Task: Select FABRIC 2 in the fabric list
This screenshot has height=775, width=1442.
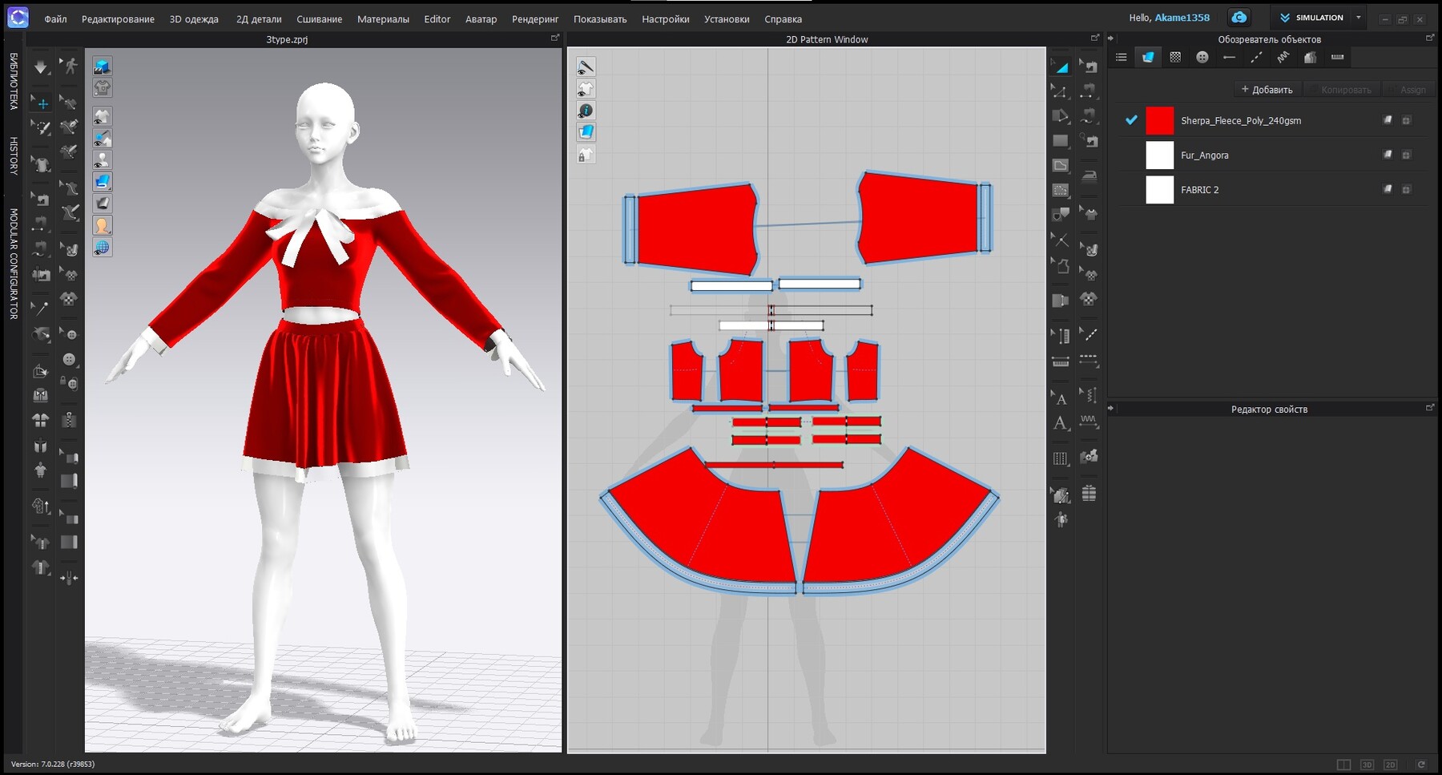Action: click(x=1200, y=190)
